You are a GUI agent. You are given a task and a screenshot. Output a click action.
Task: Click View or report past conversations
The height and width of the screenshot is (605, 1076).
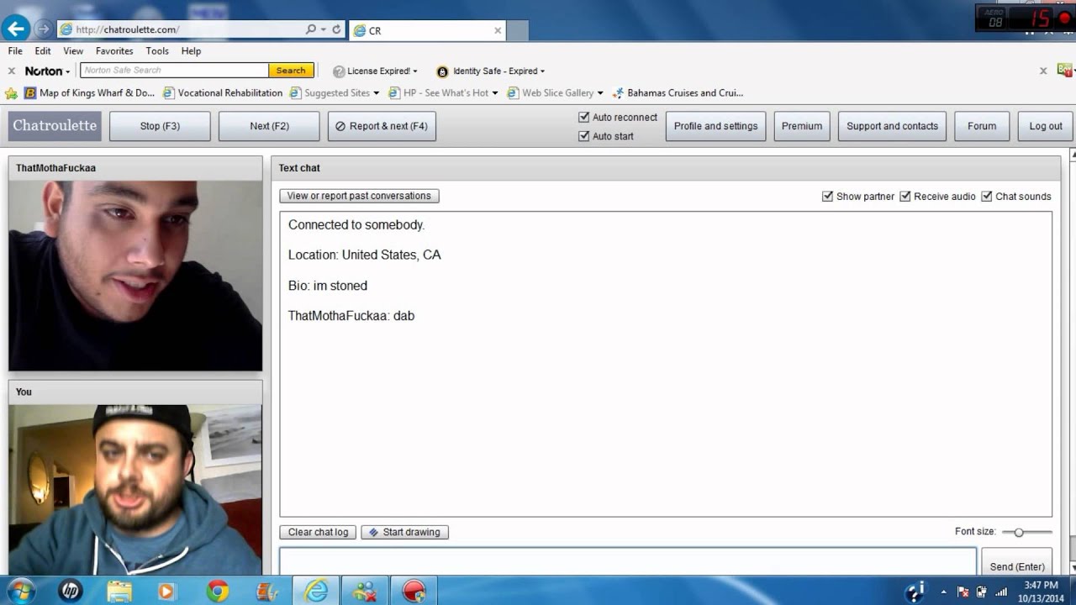[x=359, y=196]
